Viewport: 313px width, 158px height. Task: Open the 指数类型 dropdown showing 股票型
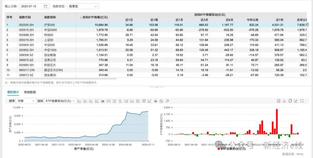pyautogui.click(x=83, y=6)
